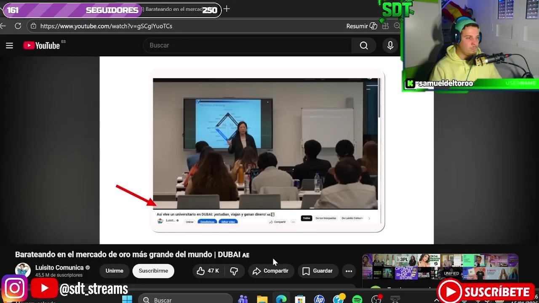
Task: Dislike the video with thumbs-down
Action: (234, 271)
